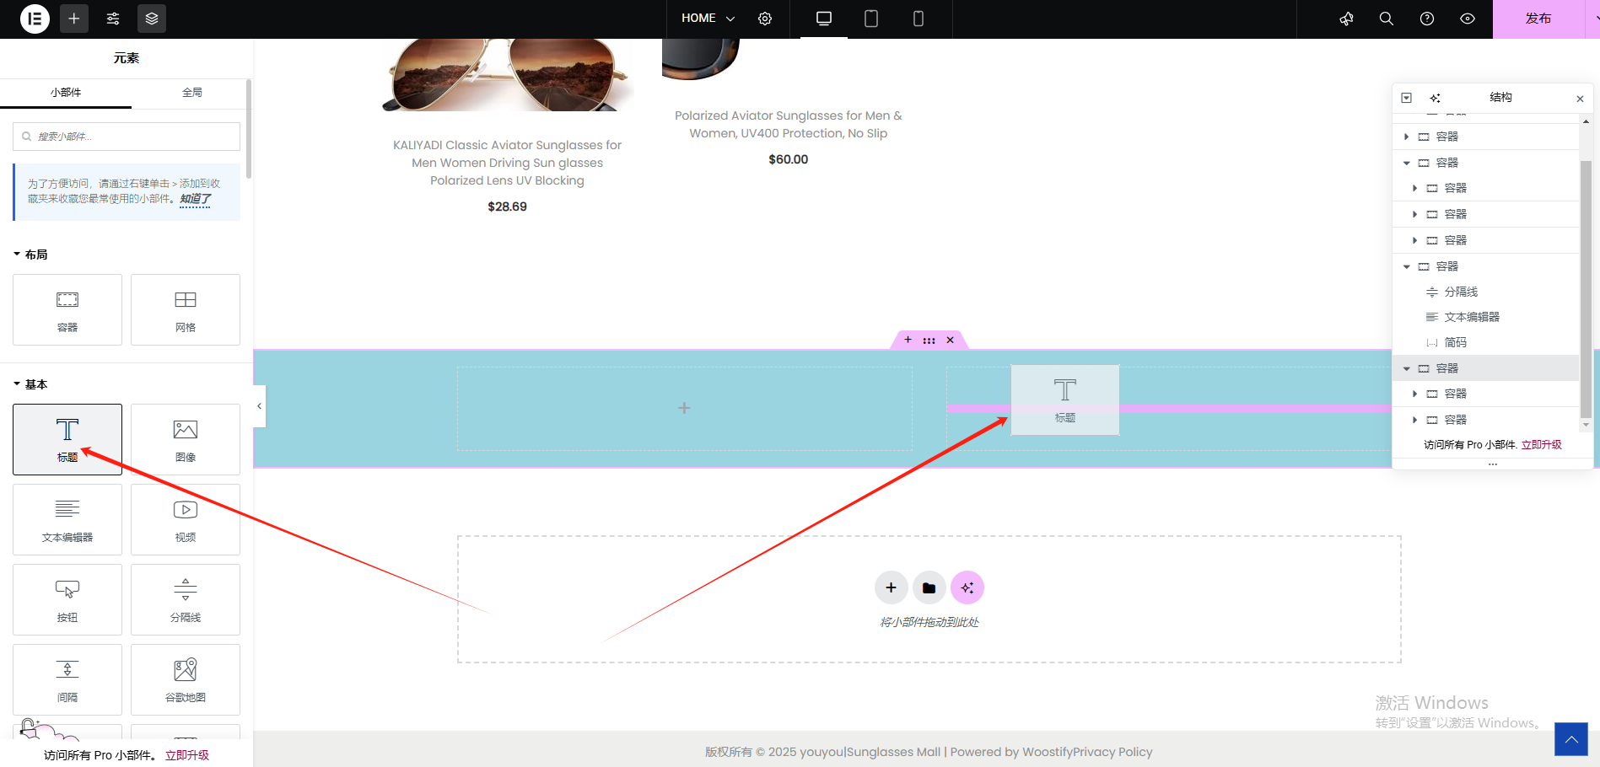
Task: Switch to tablet preview mode
Action: coord(871,19)
